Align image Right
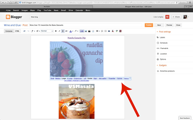 (95, 78)
